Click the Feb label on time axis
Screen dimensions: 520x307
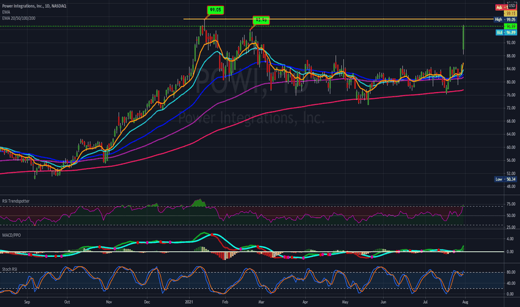[225, 303]
